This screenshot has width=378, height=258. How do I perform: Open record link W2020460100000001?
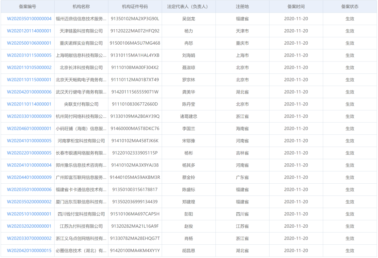coord(29,128)
